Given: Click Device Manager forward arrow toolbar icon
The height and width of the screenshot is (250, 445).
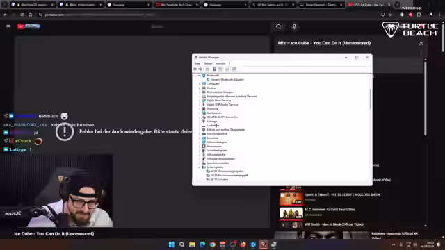Looking at the screenshot, I should pyautogui.click(x=200, y=69).
